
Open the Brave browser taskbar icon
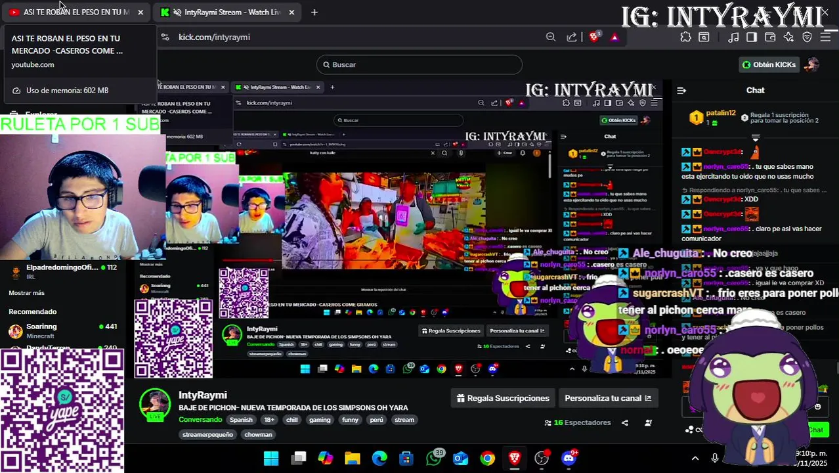[x=515, y=458]
